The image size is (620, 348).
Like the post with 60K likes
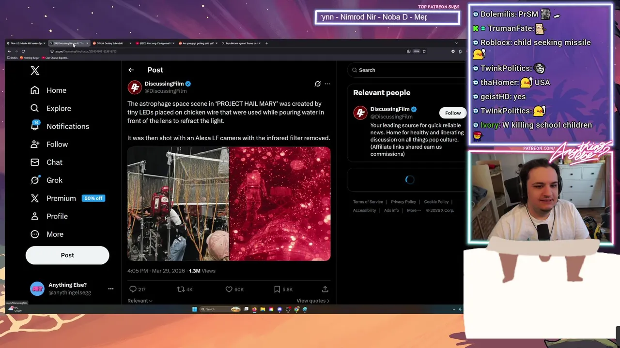234,289
